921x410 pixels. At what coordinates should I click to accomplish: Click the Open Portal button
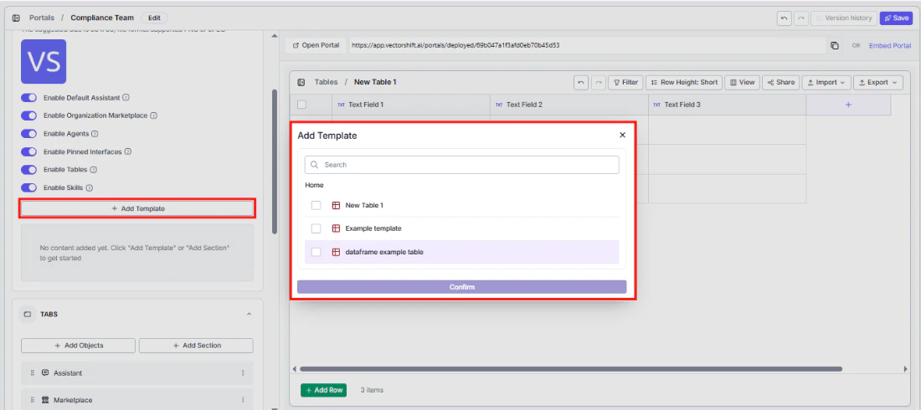point(316,45)
